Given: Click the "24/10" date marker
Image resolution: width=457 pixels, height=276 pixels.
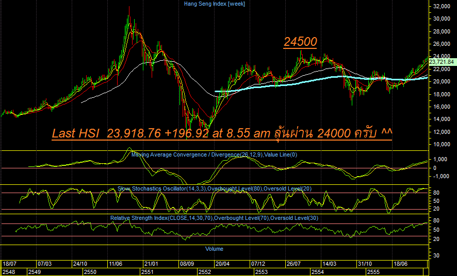Looking at the screenshot, I should click(x=80, y=264).
